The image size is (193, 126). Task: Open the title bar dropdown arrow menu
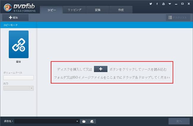(170, 4)
